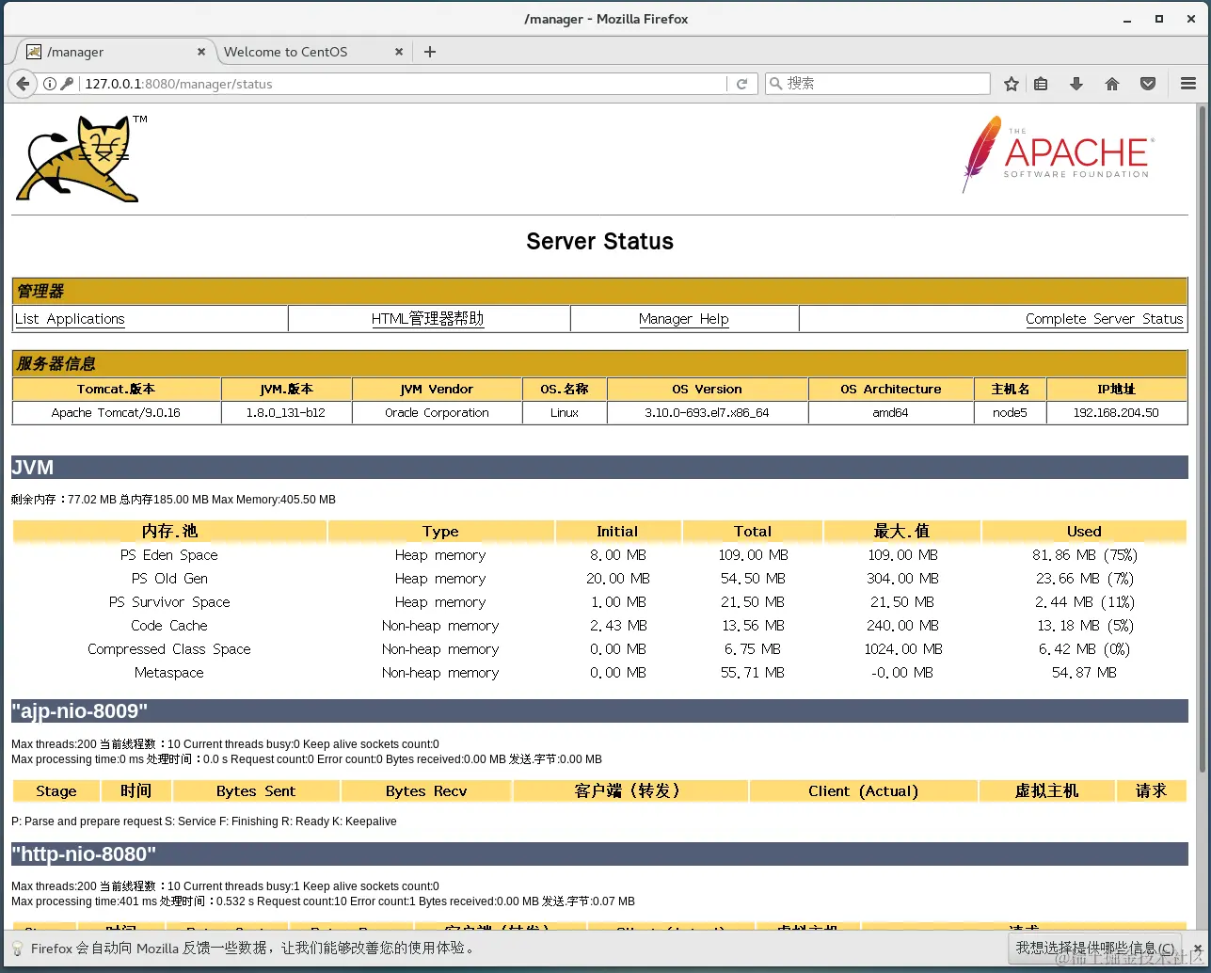The width and height of the screenshot is (1211, 973).
Task: Click the Server Status heading
Action: [600, 242]
